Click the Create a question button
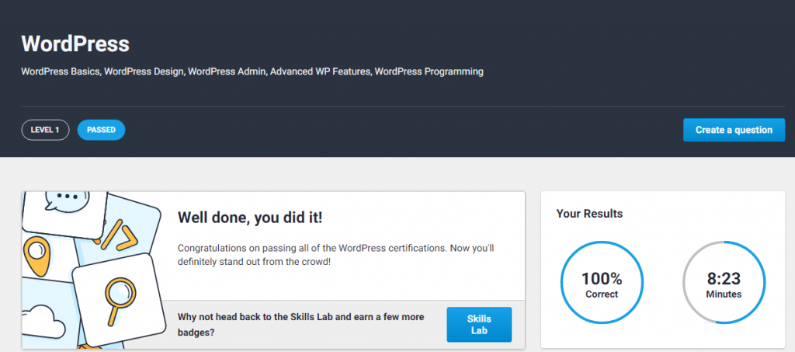The image size is (795, 352). (x=734, y=130)
